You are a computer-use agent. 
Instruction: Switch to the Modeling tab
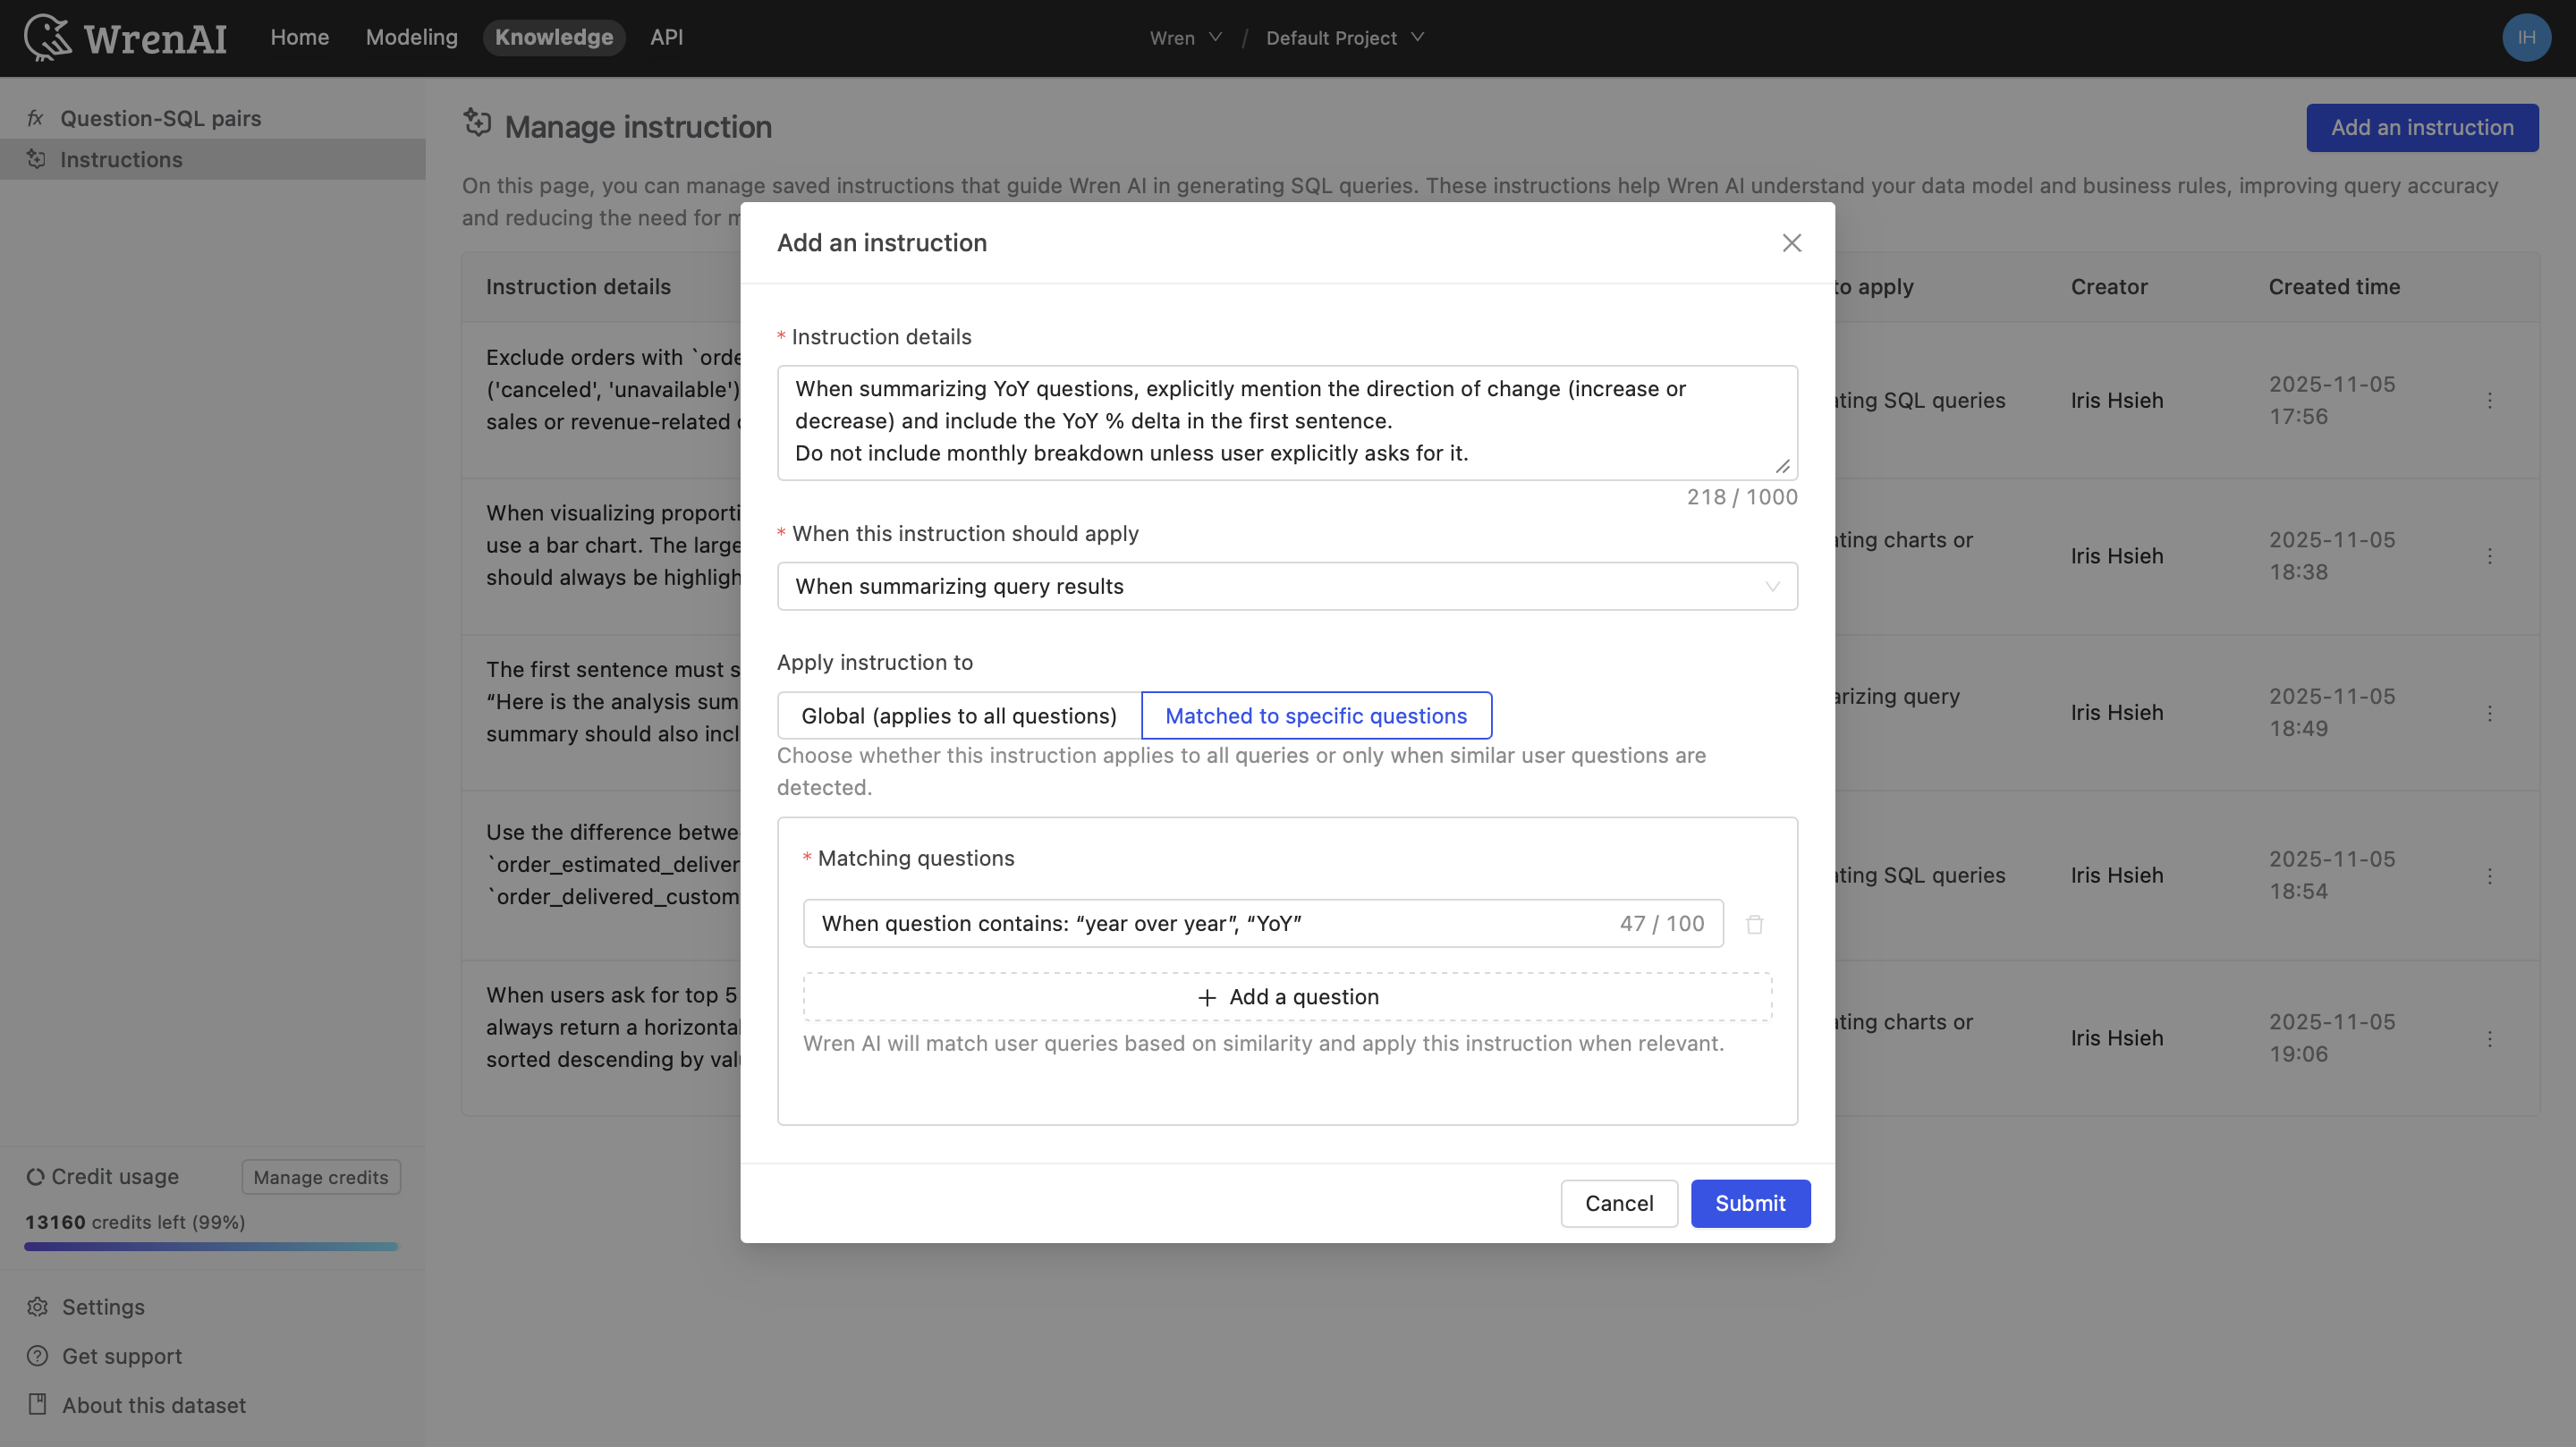click(411, 37)
